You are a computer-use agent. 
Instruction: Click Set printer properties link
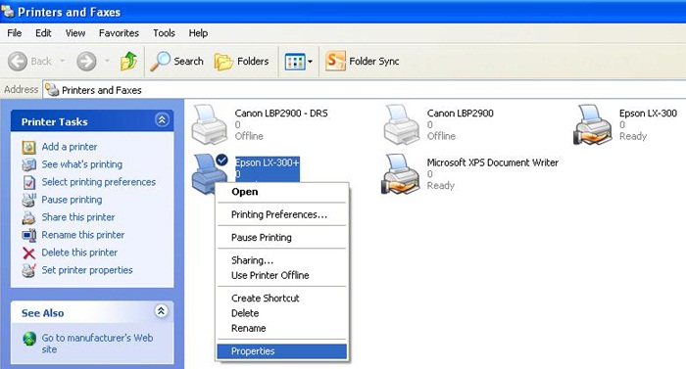(x=87, y=270)
